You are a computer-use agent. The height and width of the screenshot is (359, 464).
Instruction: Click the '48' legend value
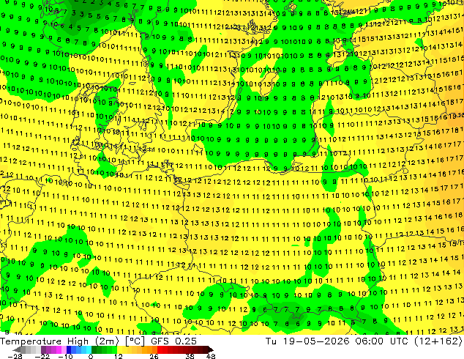click(x=211, y=356)
